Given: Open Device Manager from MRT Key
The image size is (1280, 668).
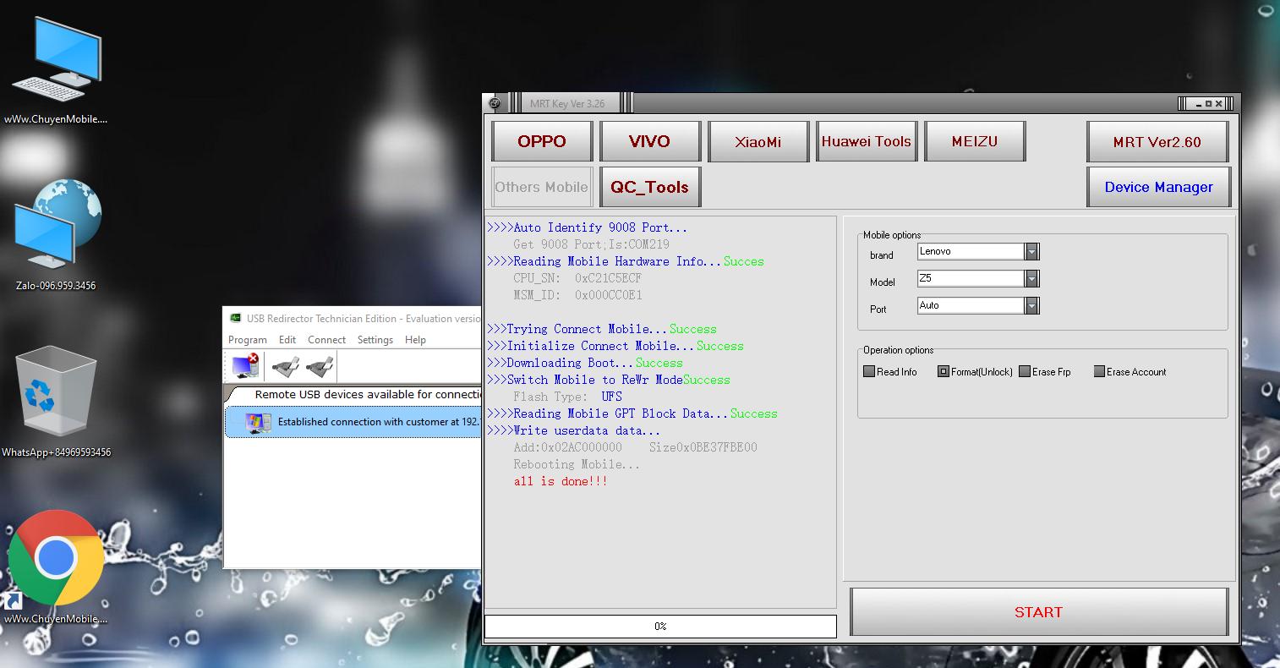Looking at the screenshot, I should coord(1158,187).
